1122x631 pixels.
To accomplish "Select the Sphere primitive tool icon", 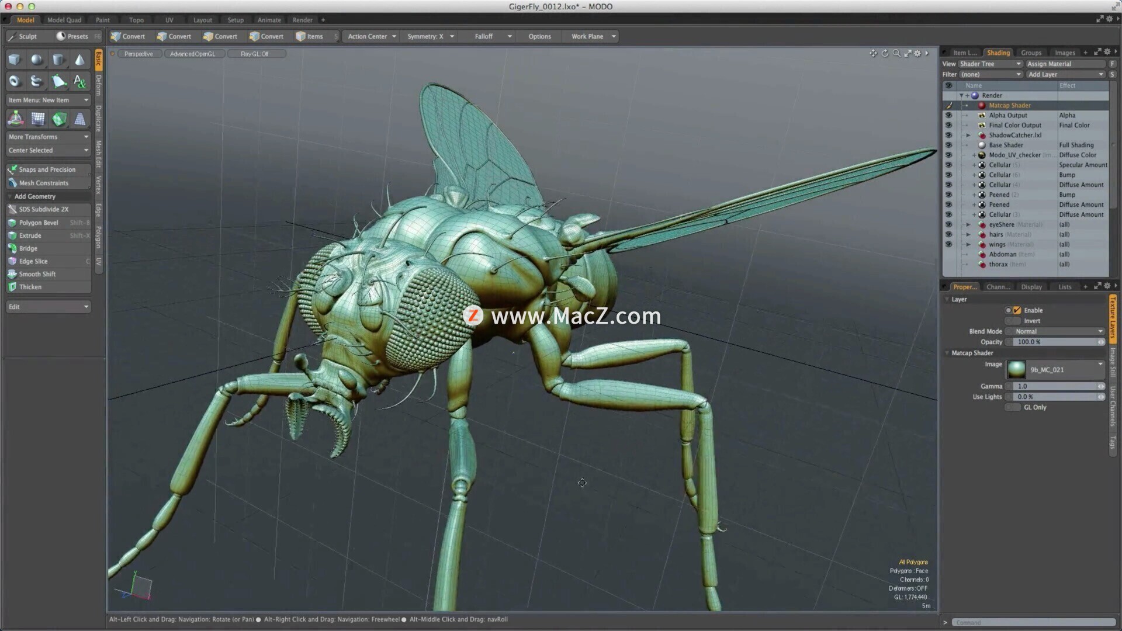I will [x=36, y=60].
